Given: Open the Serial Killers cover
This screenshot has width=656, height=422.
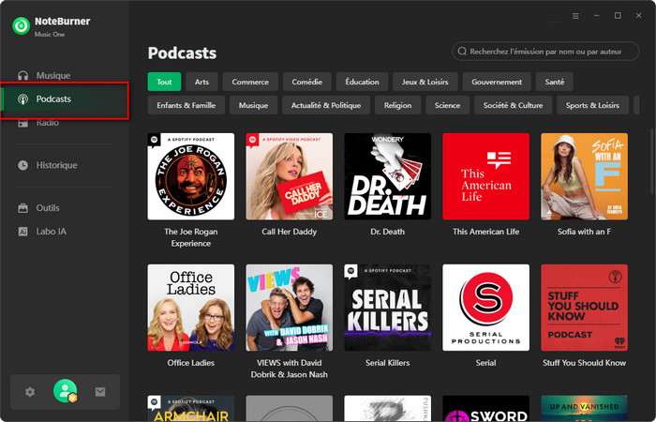Looking at the screenshot, I should [387, 308].
